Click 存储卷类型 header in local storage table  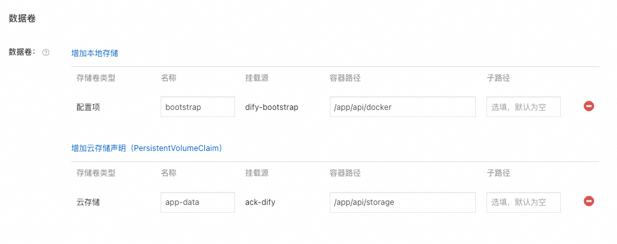(96, 77)
